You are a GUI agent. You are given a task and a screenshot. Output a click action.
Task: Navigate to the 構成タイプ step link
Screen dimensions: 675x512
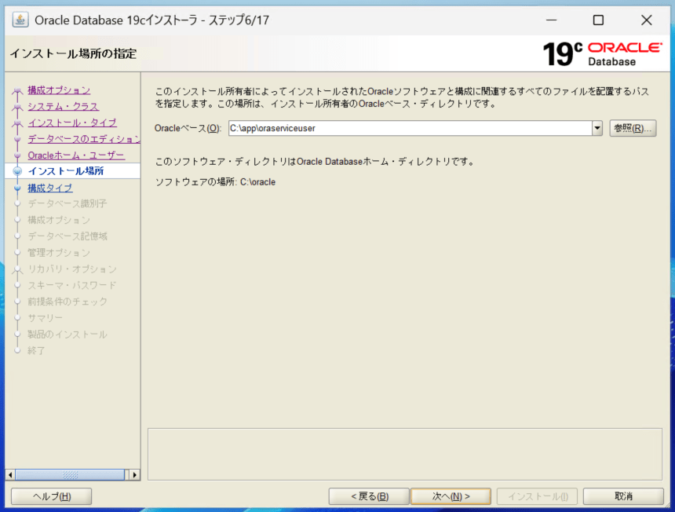[49, 188]
